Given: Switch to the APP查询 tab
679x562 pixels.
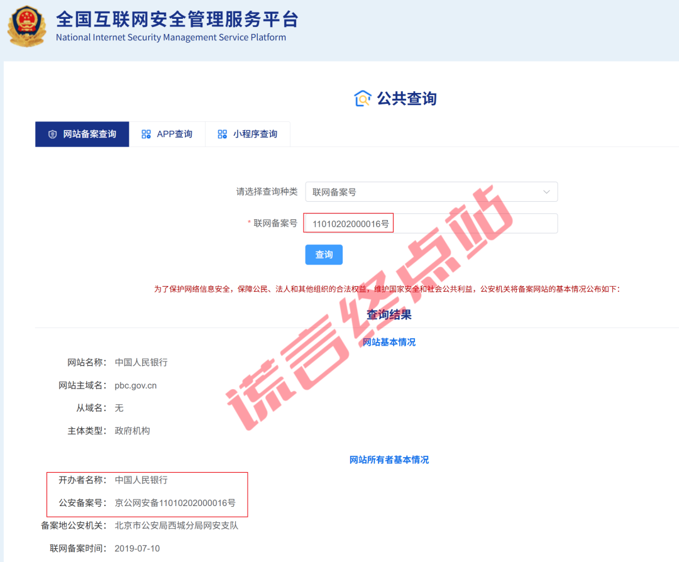Looking at the screenshot, I should (167, 135).
